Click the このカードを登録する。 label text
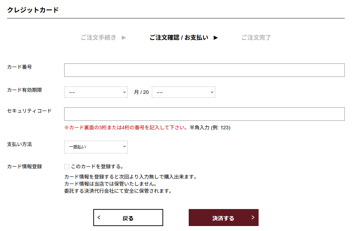This screenshot has width=354, height=231. pos(97,167)
